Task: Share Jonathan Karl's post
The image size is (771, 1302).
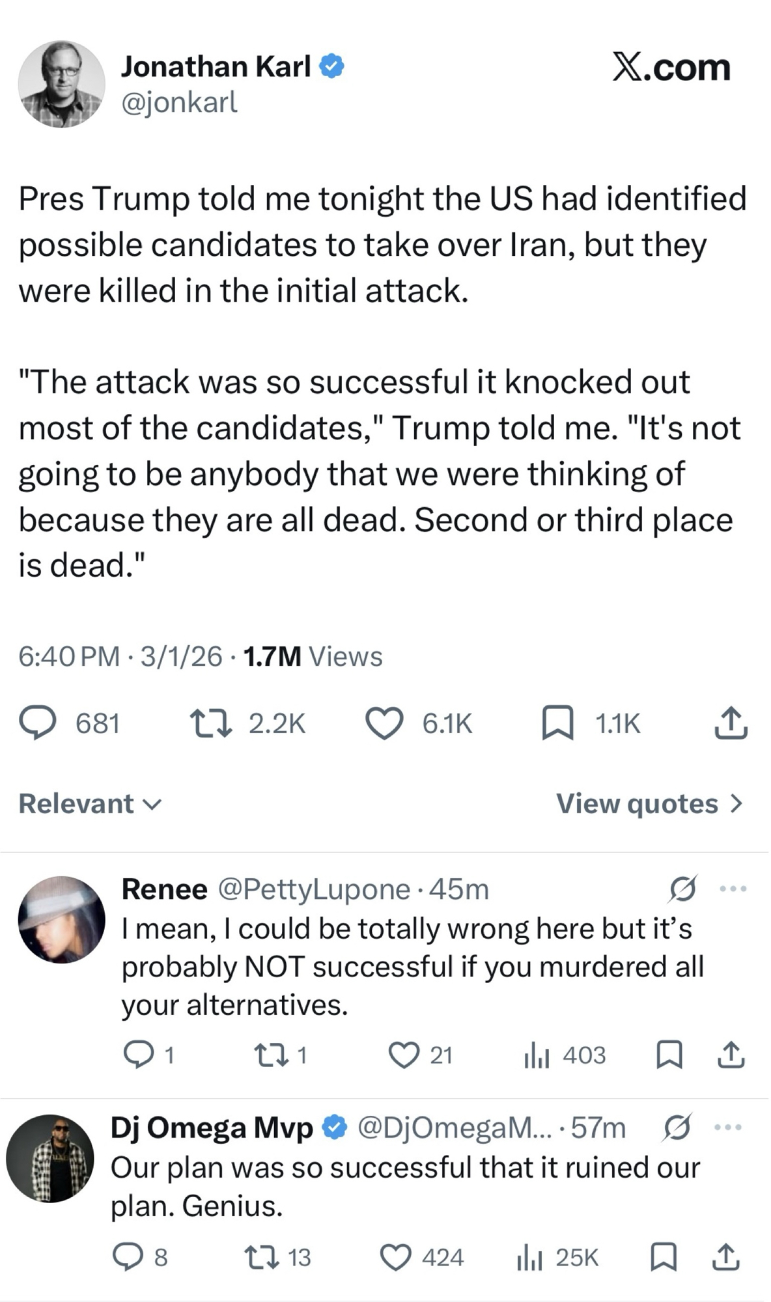Action: pos(731,723)
